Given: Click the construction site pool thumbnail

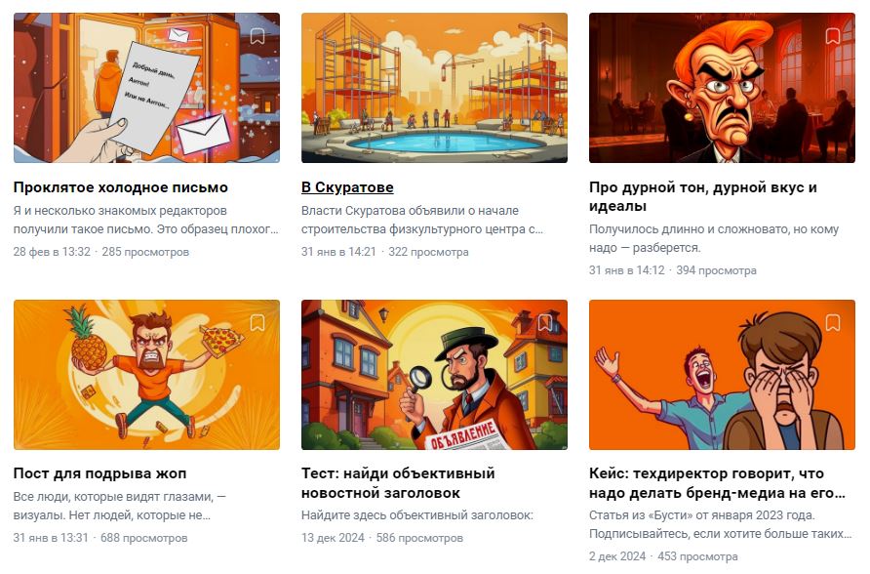Looking at the screenshot, I should 434,88.
